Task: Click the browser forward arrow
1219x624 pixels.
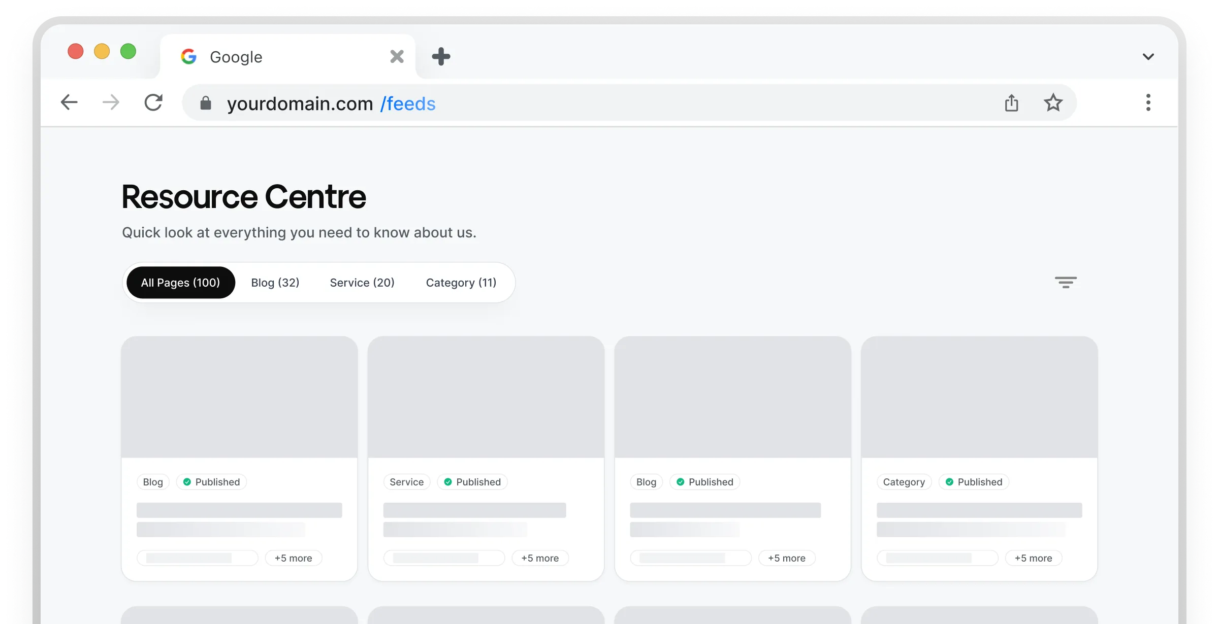Action: pos(111,103)
